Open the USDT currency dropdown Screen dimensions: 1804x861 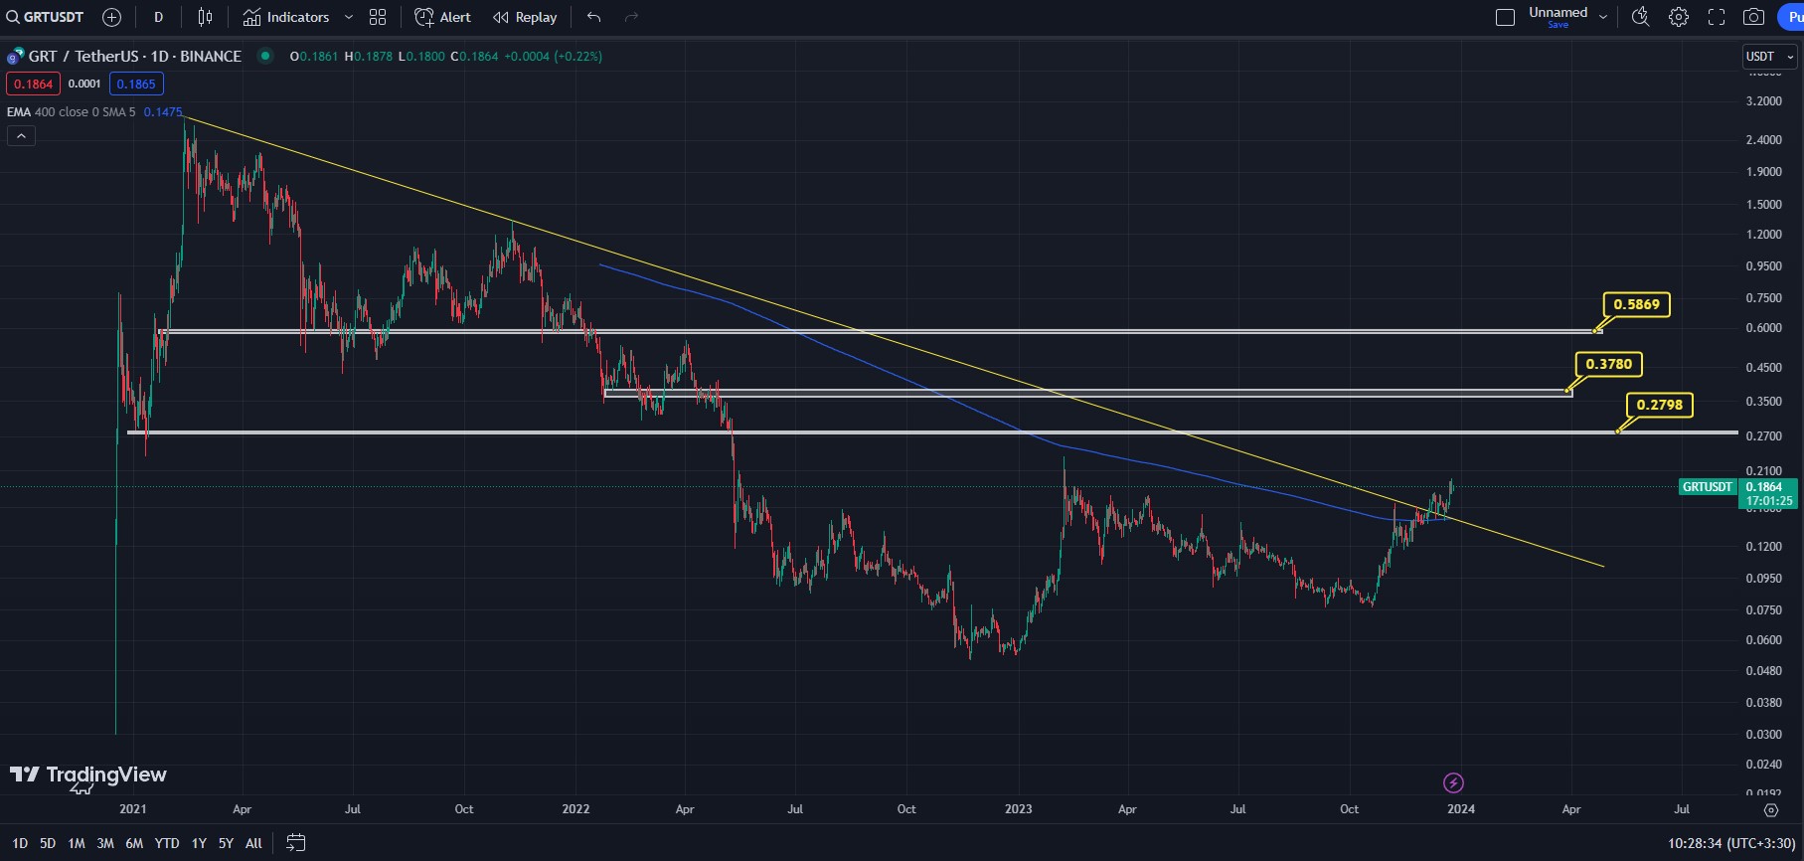click(1769, 57)
